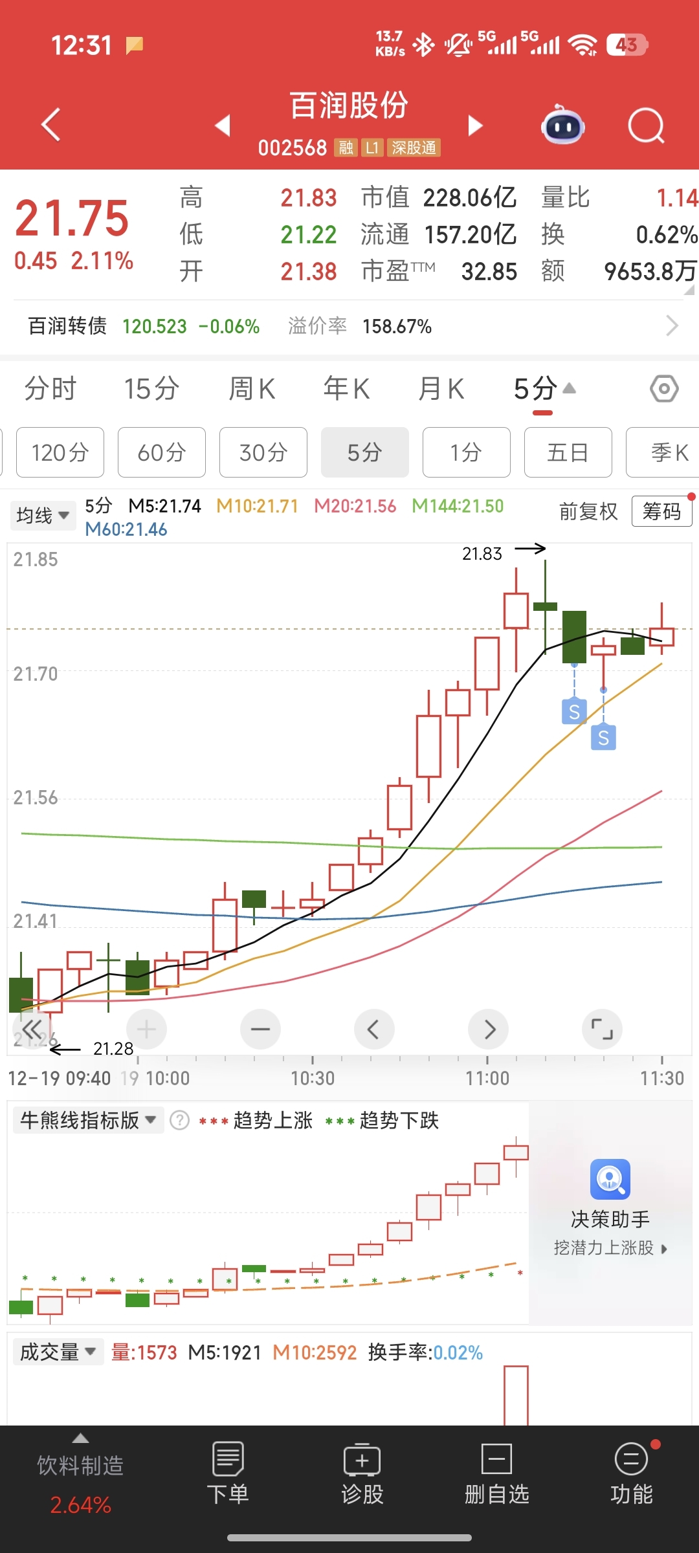Open help question mark next to 牛熊线指标版
The image size is (699, 1553).
tap(179, 1120)
